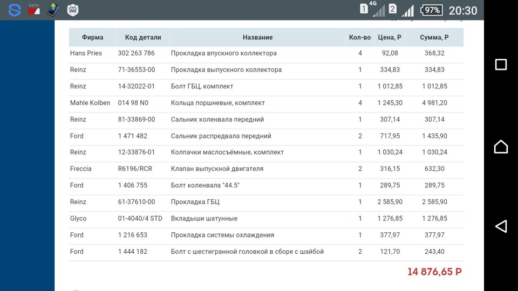Select the sum 632,30

click(434, 169)
